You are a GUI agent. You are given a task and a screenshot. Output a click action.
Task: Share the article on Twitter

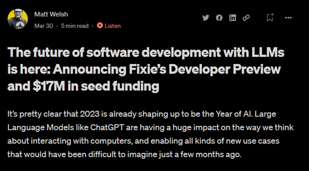[x=205, y=17]
